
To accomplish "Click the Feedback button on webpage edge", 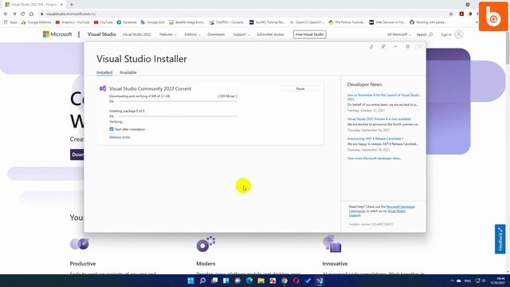I will (500, 239).
